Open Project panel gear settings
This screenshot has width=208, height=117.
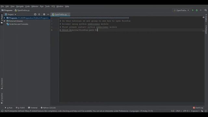(x=44, y=14)
